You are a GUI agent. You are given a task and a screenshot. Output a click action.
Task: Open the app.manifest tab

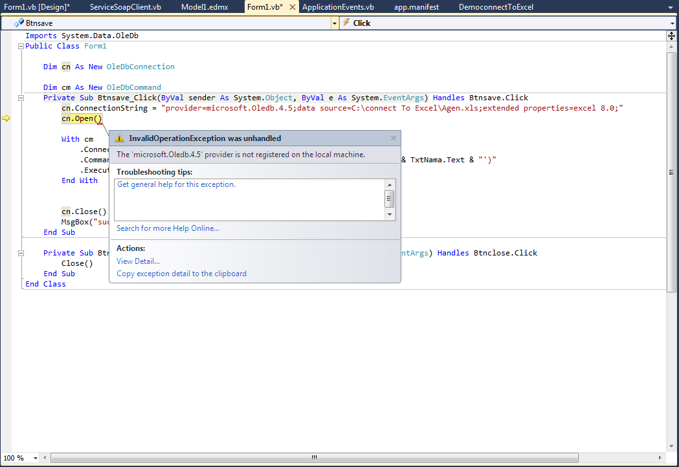(x=416, y=7)
